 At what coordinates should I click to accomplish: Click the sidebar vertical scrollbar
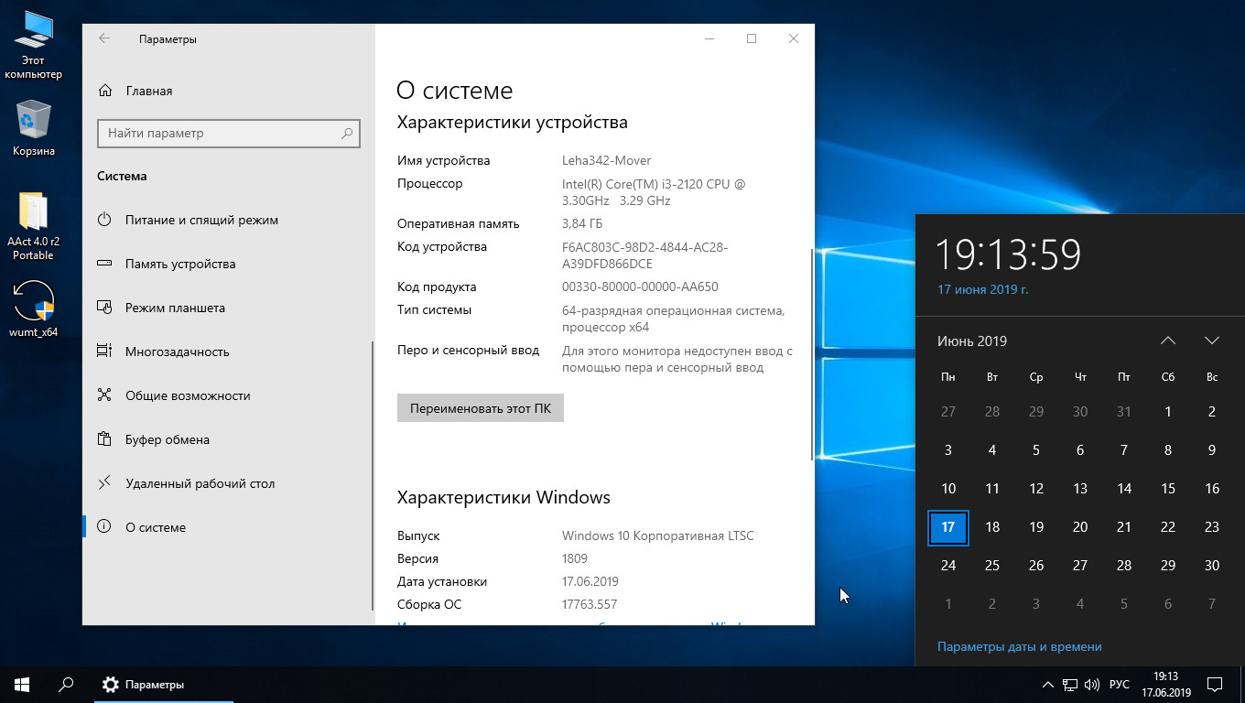(373, 475)
